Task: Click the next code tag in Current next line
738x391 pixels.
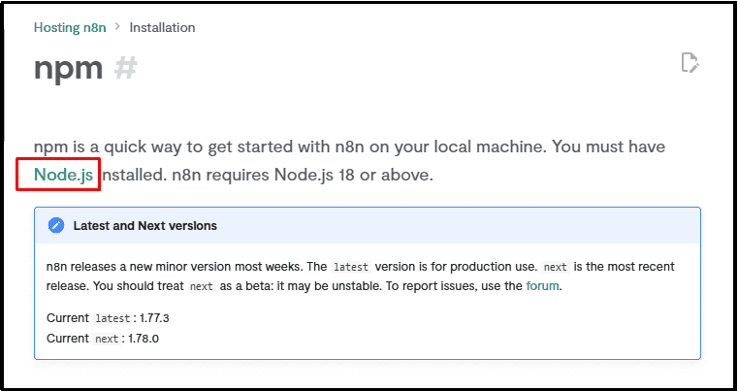Action: (x=108, y=338)
